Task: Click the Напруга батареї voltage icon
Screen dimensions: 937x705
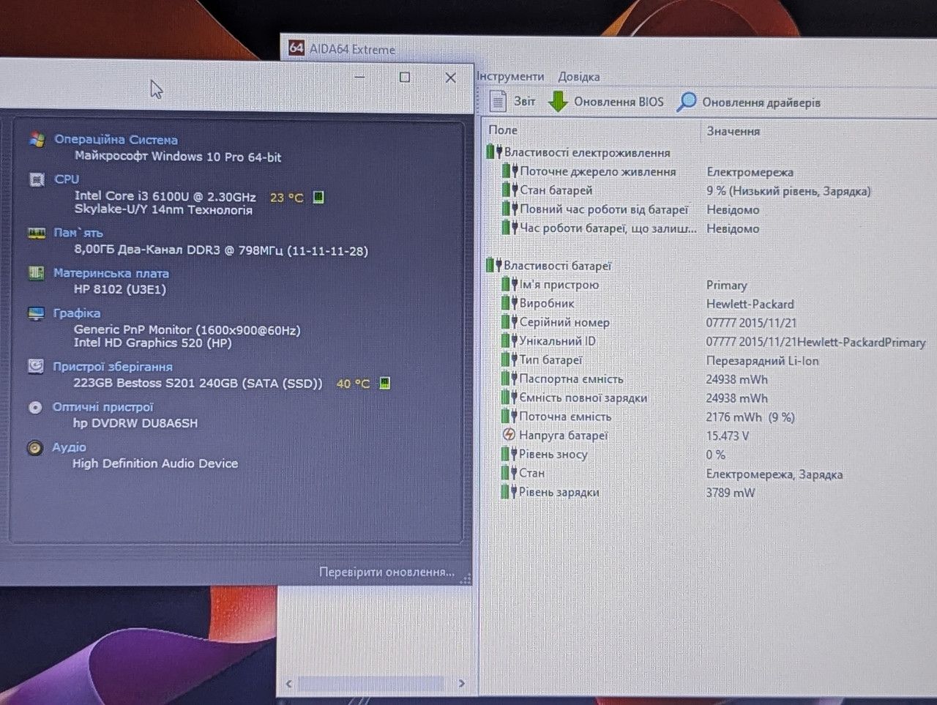Action: pos(509,435)
